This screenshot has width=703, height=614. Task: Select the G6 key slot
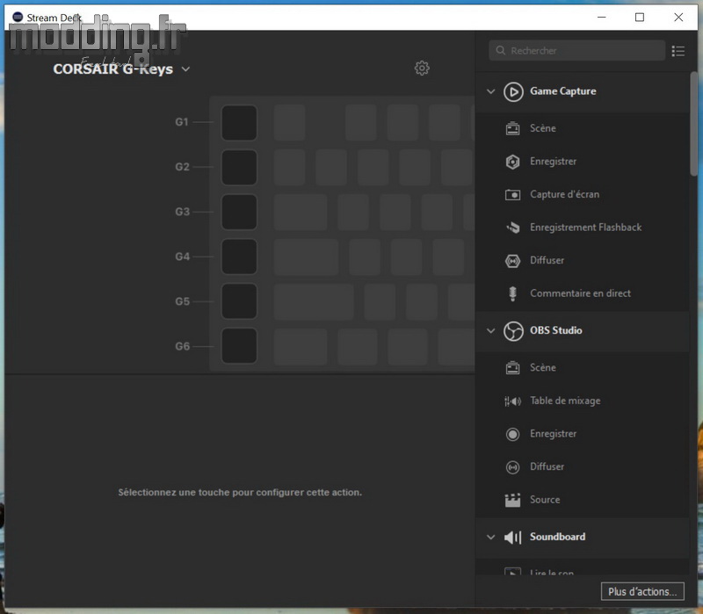coord(239,346)
